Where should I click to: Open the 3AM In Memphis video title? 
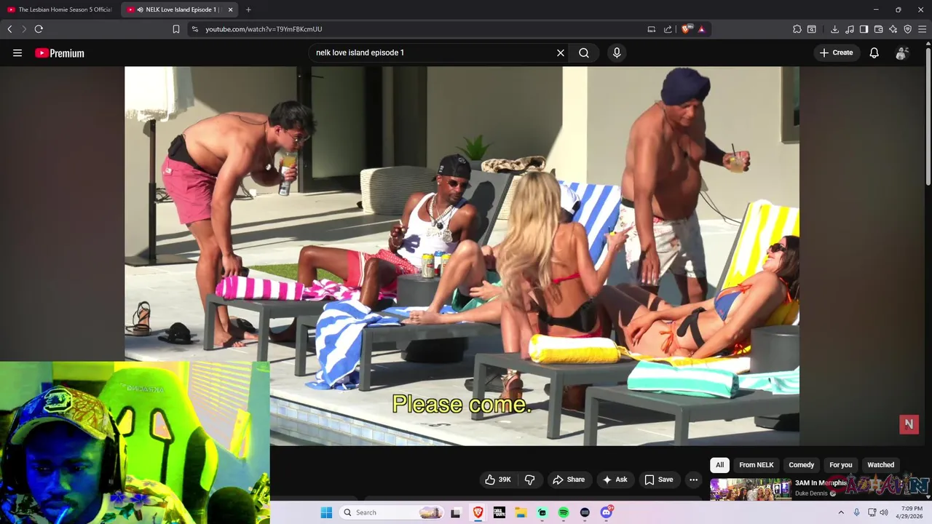821,483
